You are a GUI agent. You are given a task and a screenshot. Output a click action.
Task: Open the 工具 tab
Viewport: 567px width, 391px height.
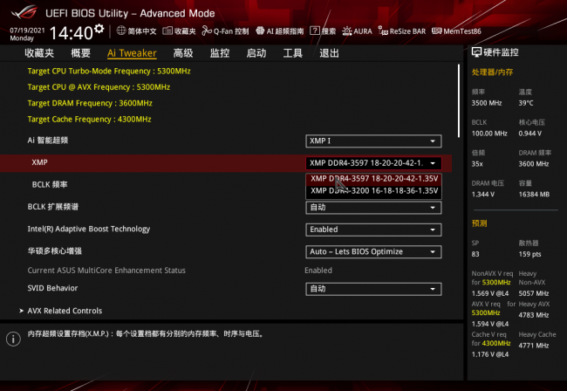(x=292, y=53)
